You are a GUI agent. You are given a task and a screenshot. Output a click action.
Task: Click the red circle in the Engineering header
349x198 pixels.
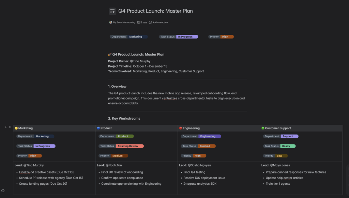click(181, 128)
